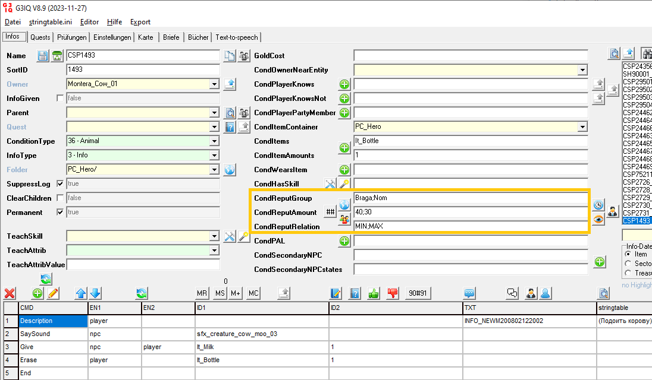Click the pencil edit icon above command table
This screenshot has width=652, height=380.
(x=53, y=293)
